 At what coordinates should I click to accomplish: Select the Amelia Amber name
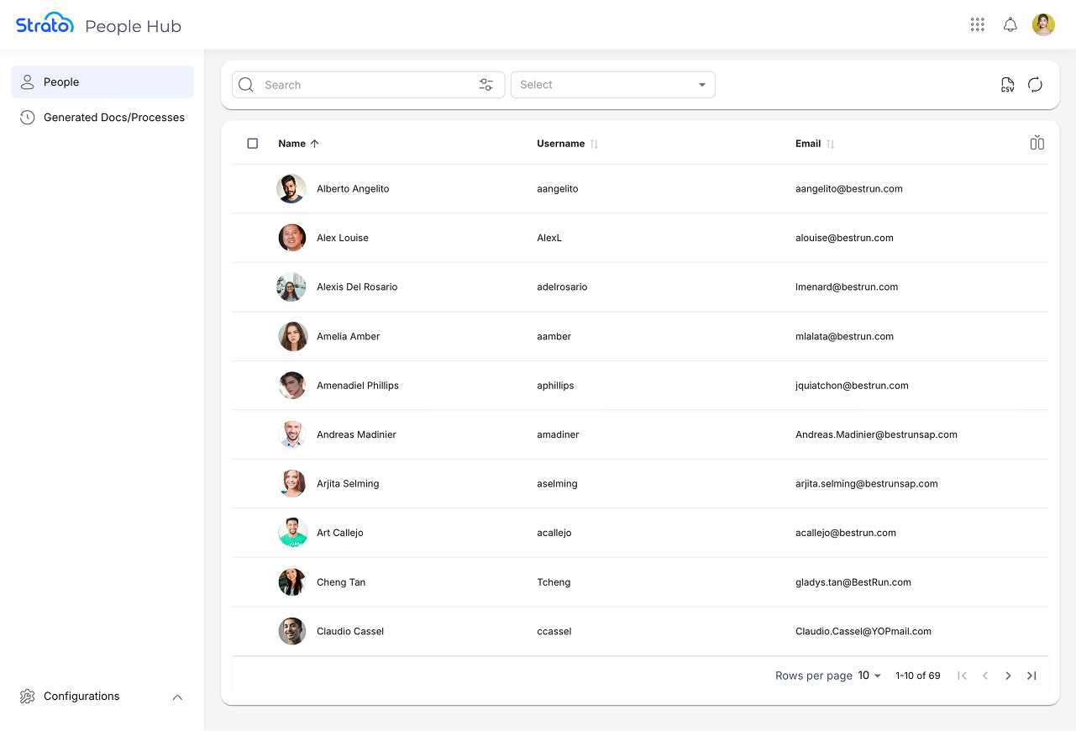click(348, 336)
